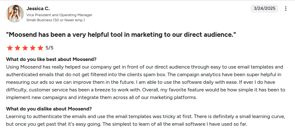Click the 5/5 rating score text

point(50,48)
